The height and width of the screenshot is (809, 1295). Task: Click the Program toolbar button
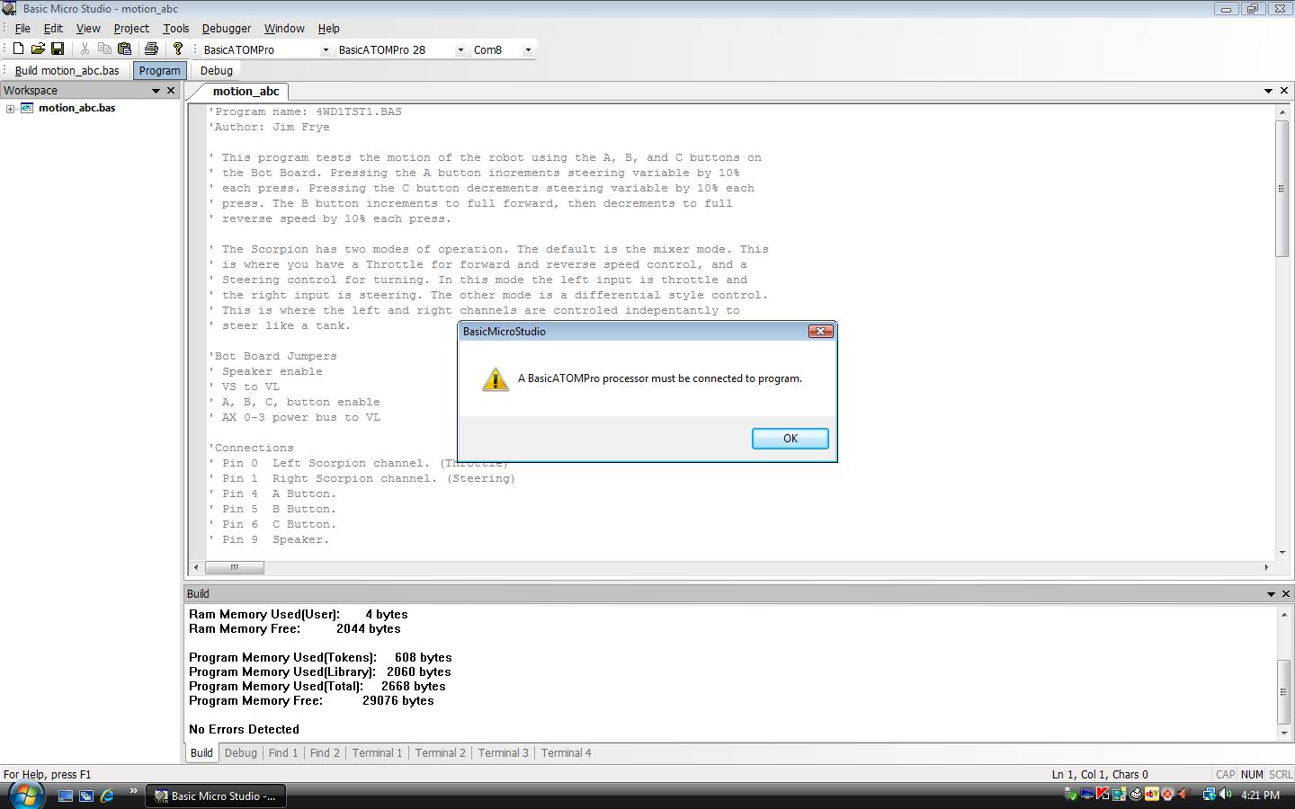click(x=159, y=70)
